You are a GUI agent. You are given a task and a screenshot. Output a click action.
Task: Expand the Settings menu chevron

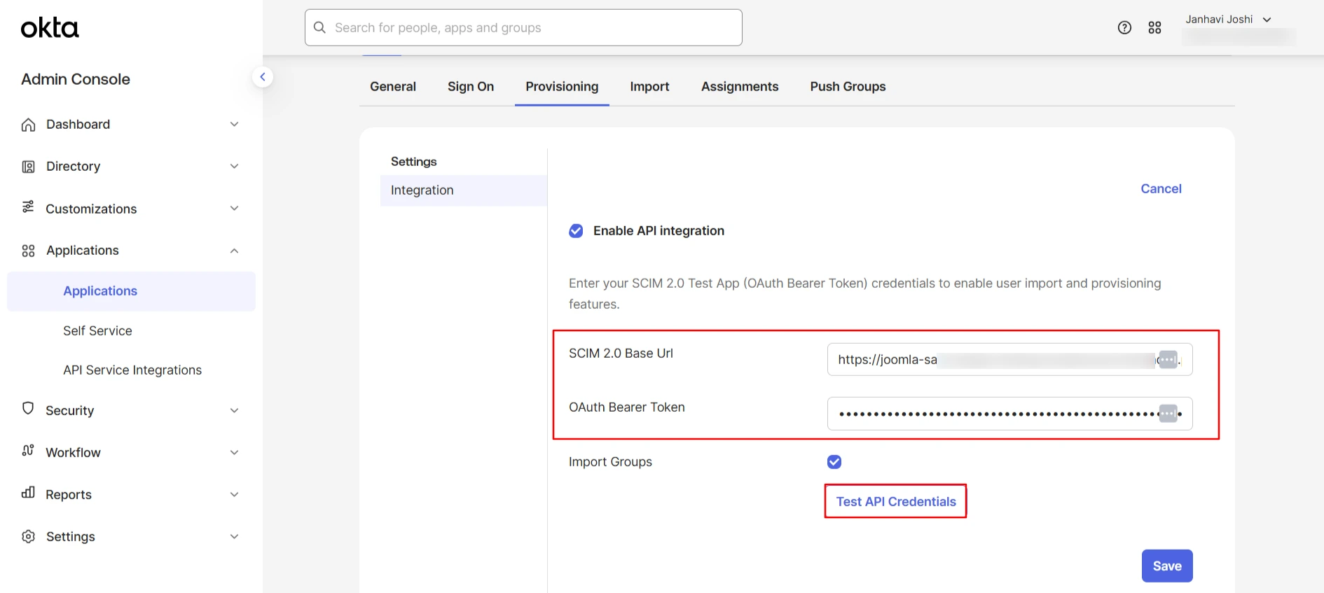[235, 537]
